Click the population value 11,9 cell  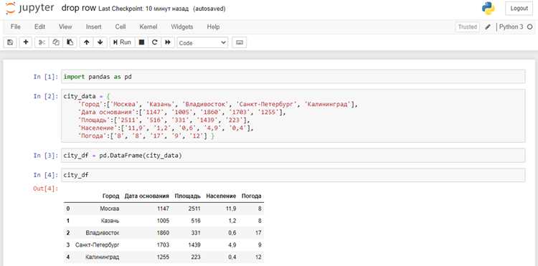click(230, 209)
